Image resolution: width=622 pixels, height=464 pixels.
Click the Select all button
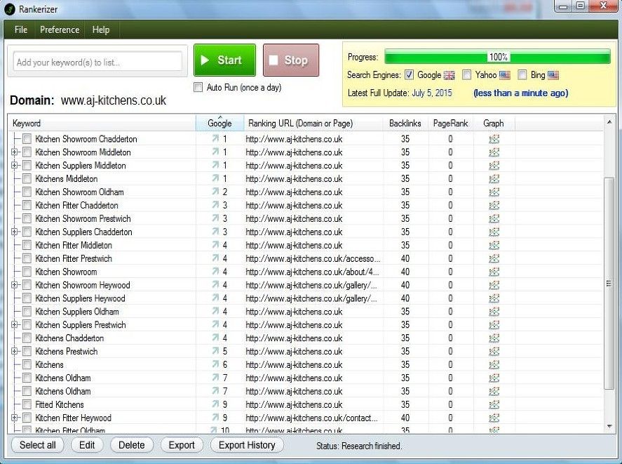38,445
